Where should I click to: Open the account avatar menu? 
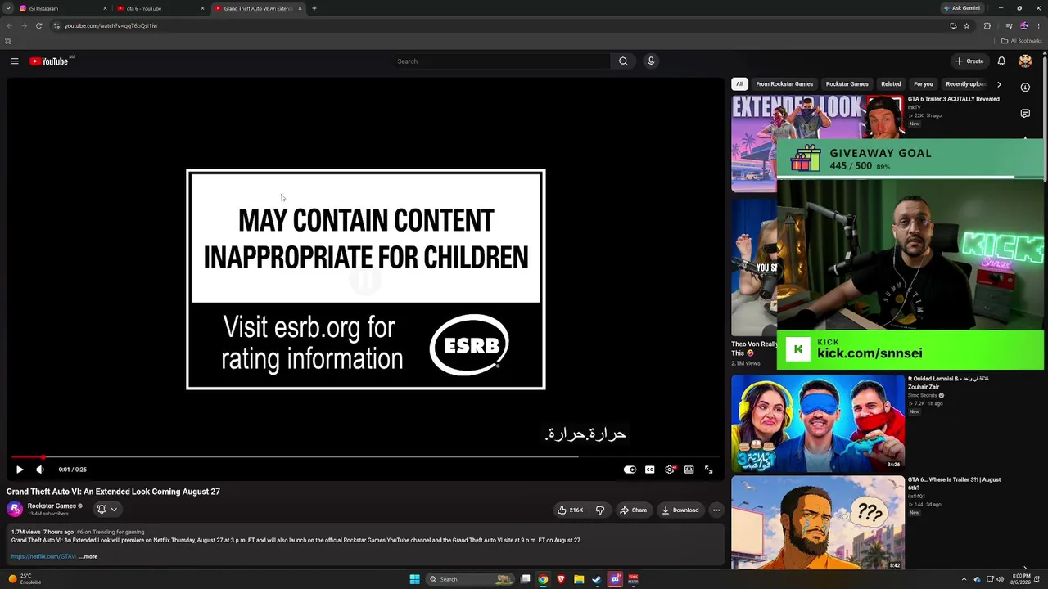coord(1025,61)
